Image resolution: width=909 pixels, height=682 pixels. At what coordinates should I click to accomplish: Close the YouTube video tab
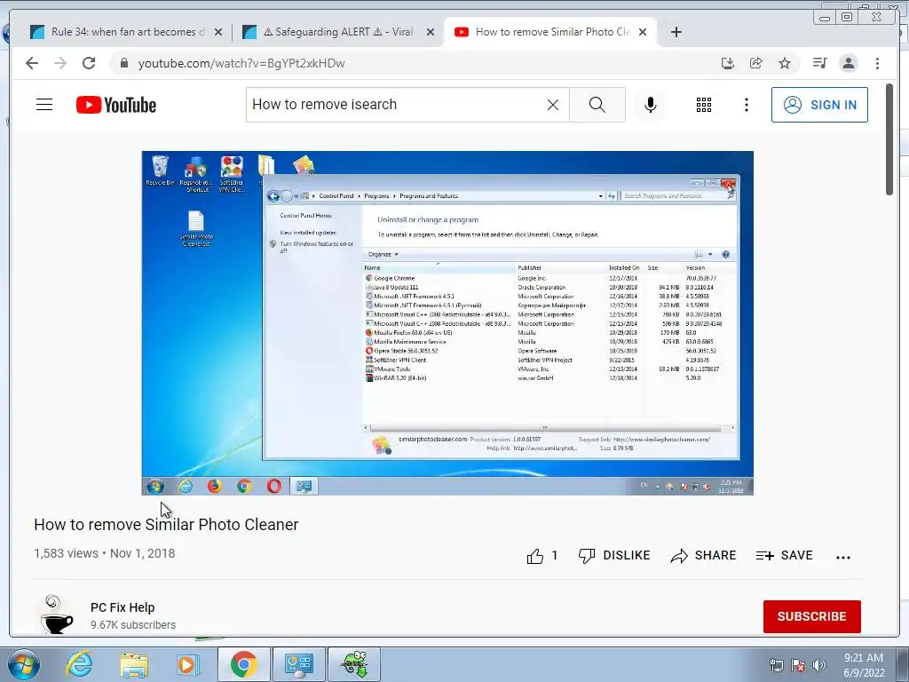(x=643, y=33)
